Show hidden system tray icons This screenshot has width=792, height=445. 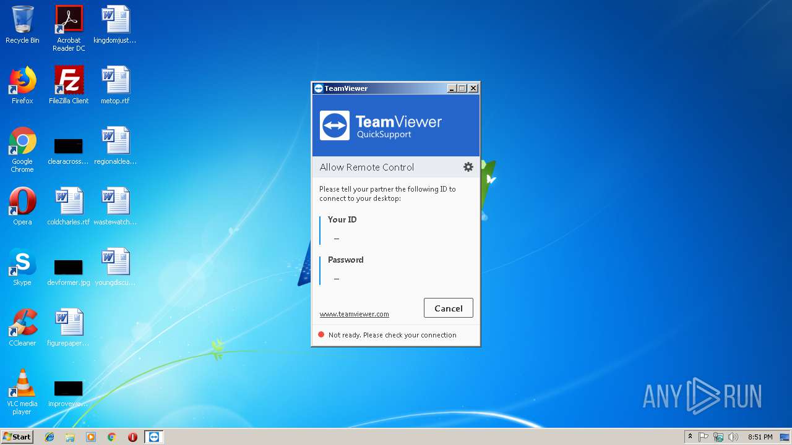tap(691, 437)
